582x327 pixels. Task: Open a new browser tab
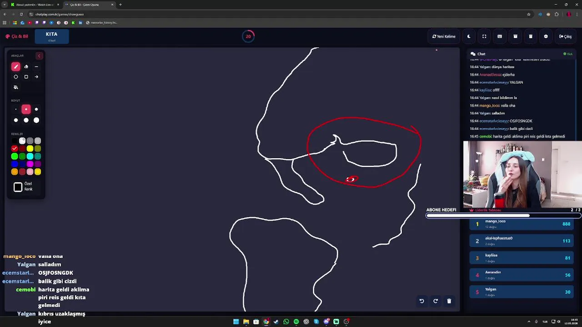pos(120,5)
